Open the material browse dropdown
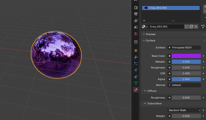 145,26
